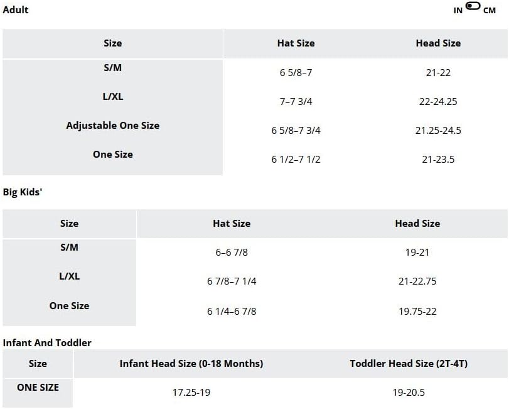Click the 19.75-22 head size value

click(x=417, y=311)
